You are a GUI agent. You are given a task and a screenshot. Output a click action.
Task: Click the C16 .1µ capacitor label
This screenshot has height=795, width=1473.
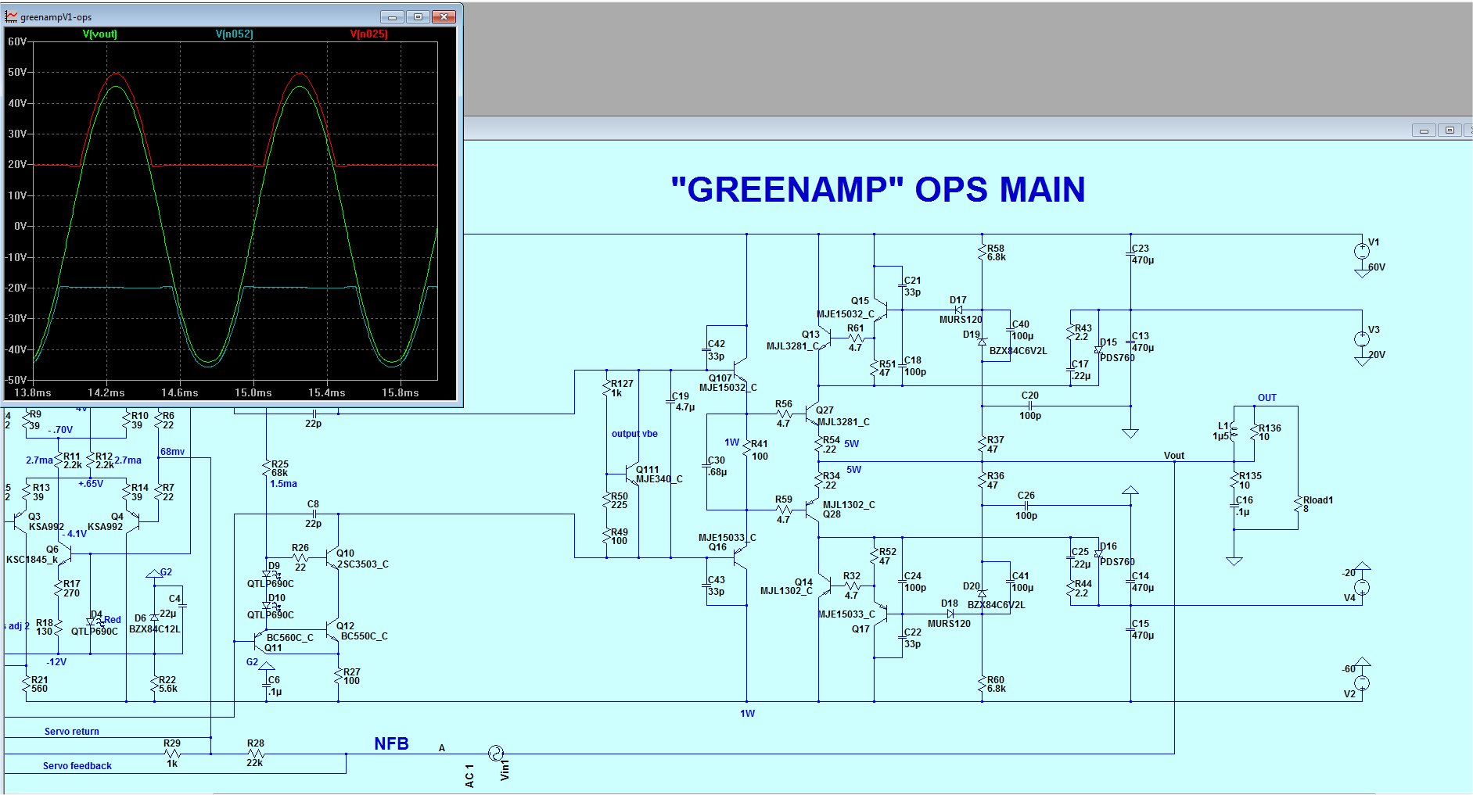pos(1244,506)
